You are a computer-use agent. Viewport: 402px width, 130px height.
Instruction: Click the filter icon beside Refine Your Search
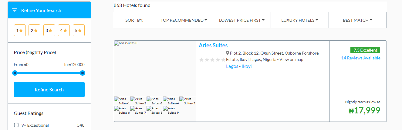click(x=14, y=10)
